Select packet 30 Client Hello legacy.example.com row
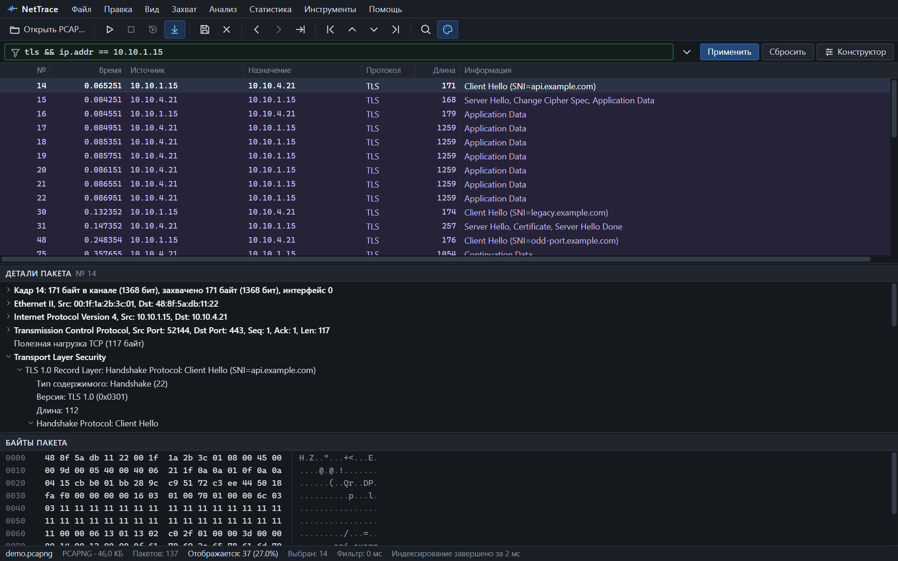This screenshot has height=561, width=898. click(445, 212)
